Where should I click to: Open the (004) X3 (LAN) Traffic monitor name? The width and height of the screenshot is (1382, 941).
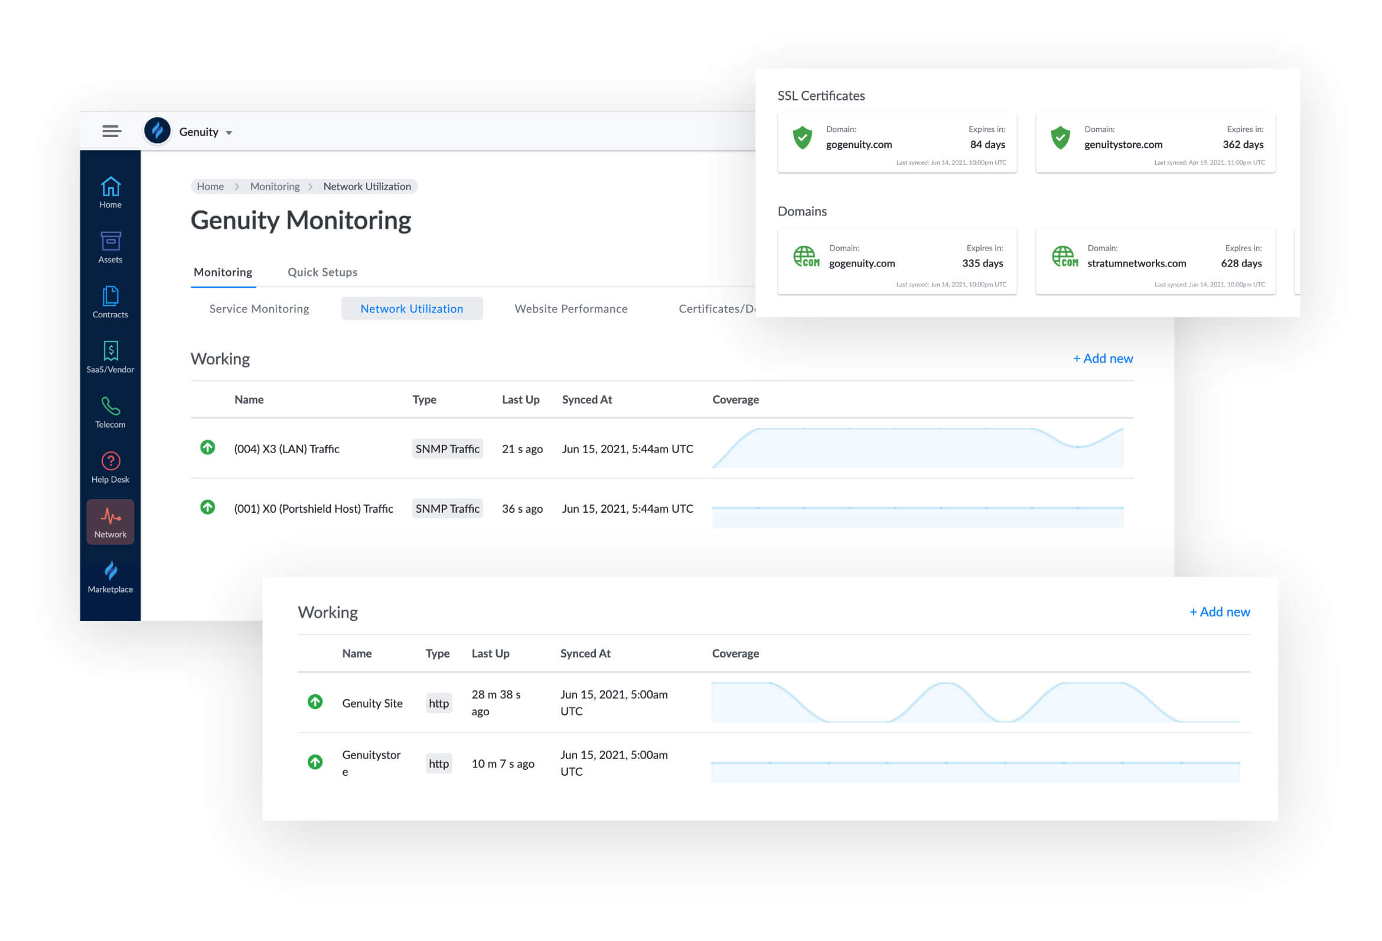coord(286,449)
